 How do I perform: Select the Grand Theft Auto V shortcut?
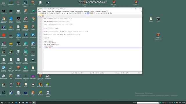tap(11, 69)
